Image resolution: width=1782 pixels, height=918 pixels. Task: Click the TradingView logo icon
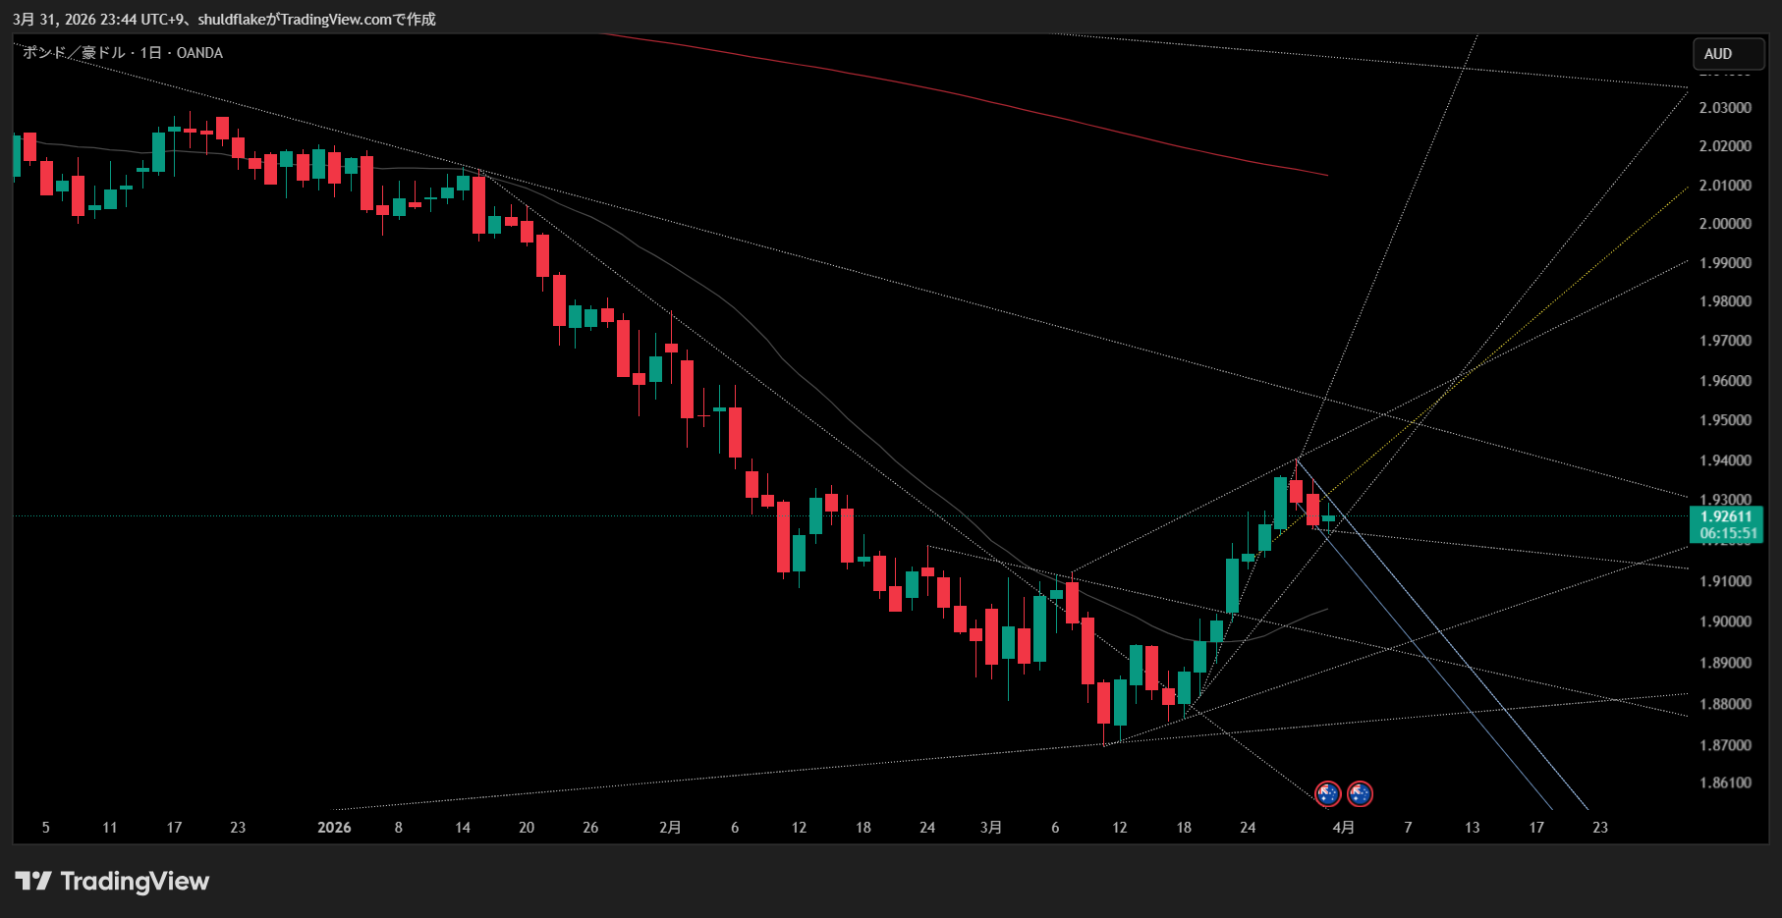(x=33, y=881)
